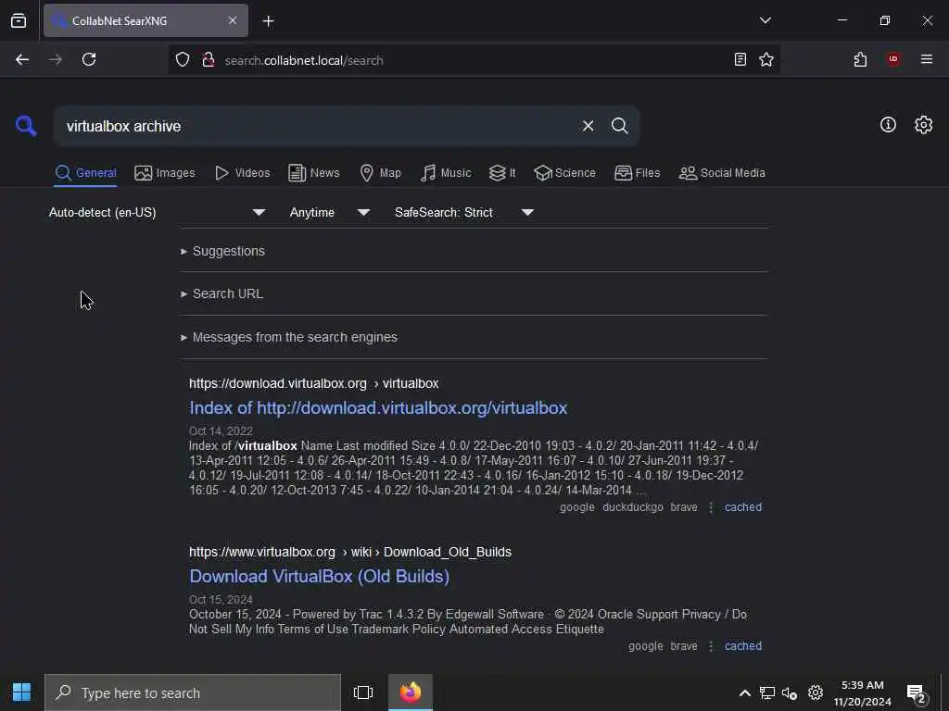Image resolution: width=949 pixels, height=711 pixels.
Task: Expand Messages from the search engines
Action: pyautogui.click(x=289, y=337)
